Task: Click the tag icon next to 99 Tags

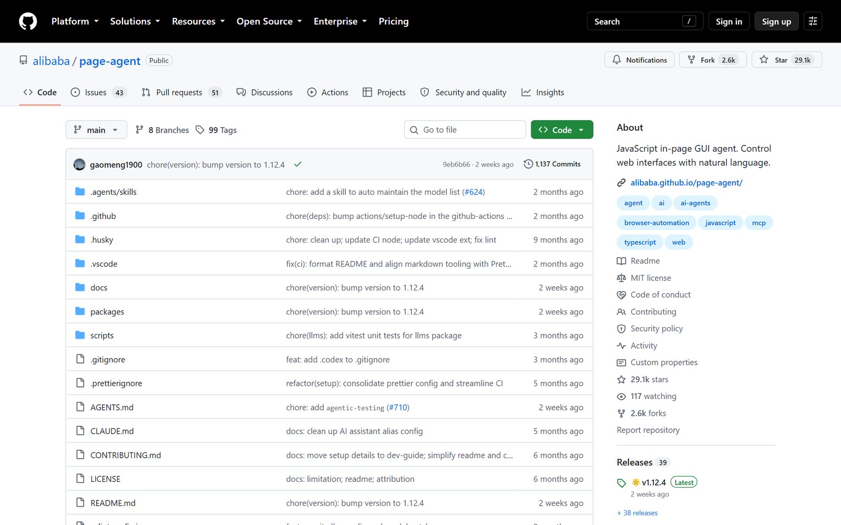Action: [x=200, y=130]
